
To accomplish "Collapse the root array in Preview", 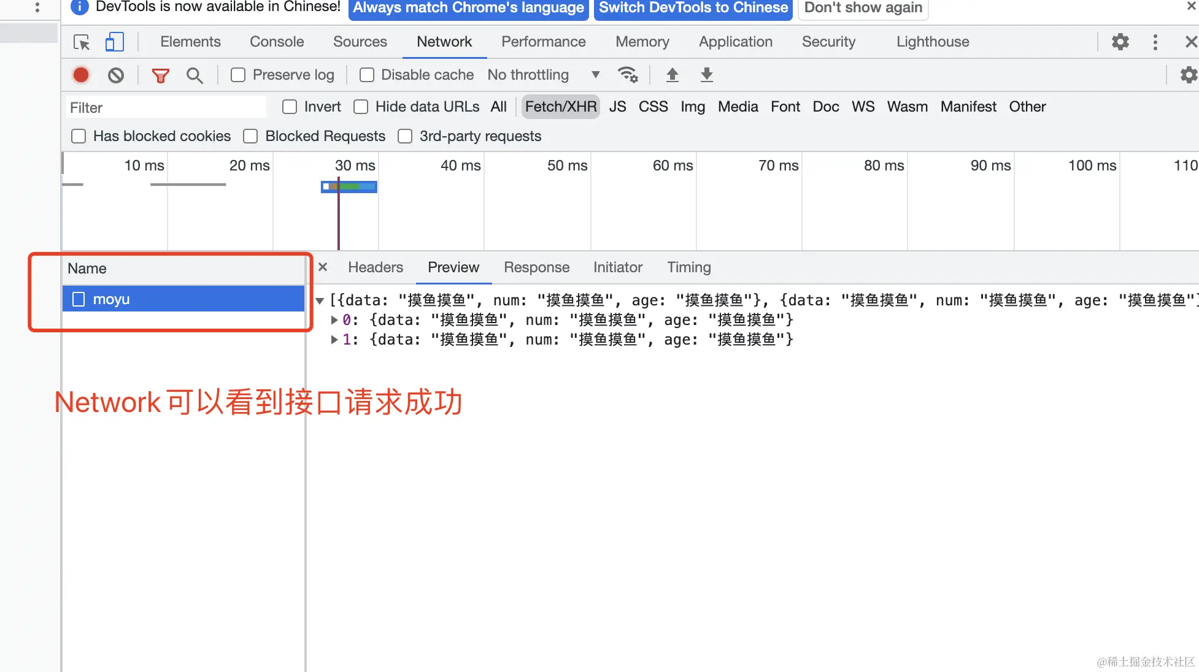I will click(x=320, y=300).
